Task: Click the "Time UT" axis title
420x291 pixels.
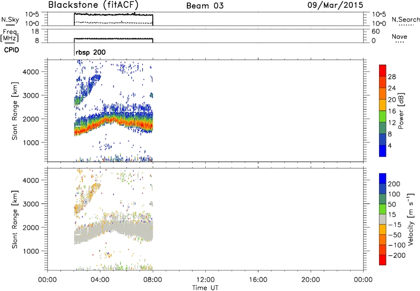Action: (x=205, y=288)
